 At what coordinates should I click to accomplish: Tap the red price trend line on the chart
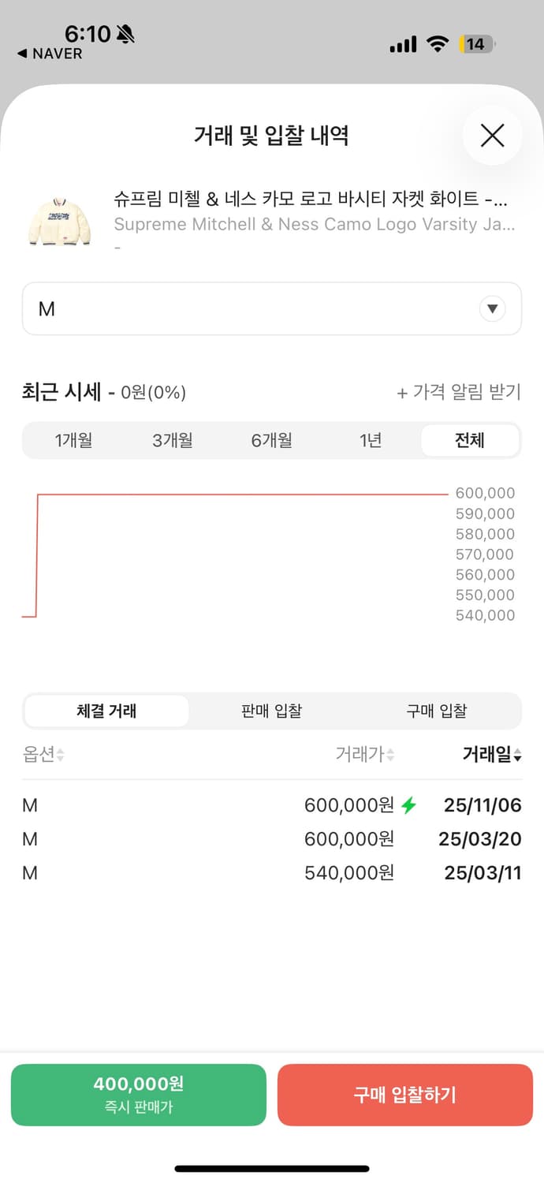[237, 494]
